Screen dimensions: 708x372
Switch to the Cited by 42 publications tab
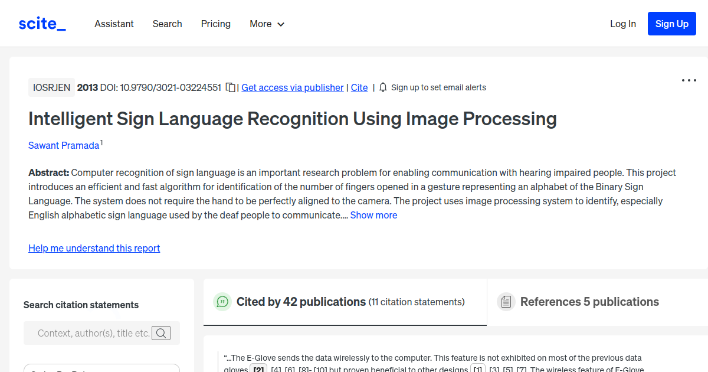click(x=301, y=302)
